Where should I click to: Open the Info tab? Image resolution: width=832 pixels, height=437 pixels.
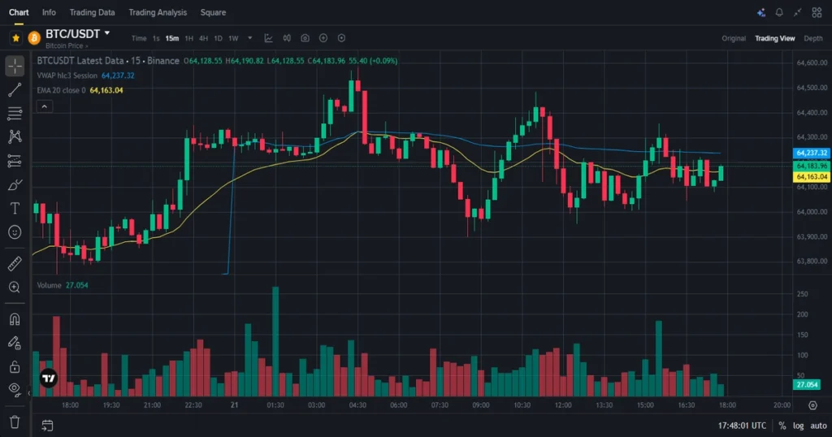tap(49, 12)
